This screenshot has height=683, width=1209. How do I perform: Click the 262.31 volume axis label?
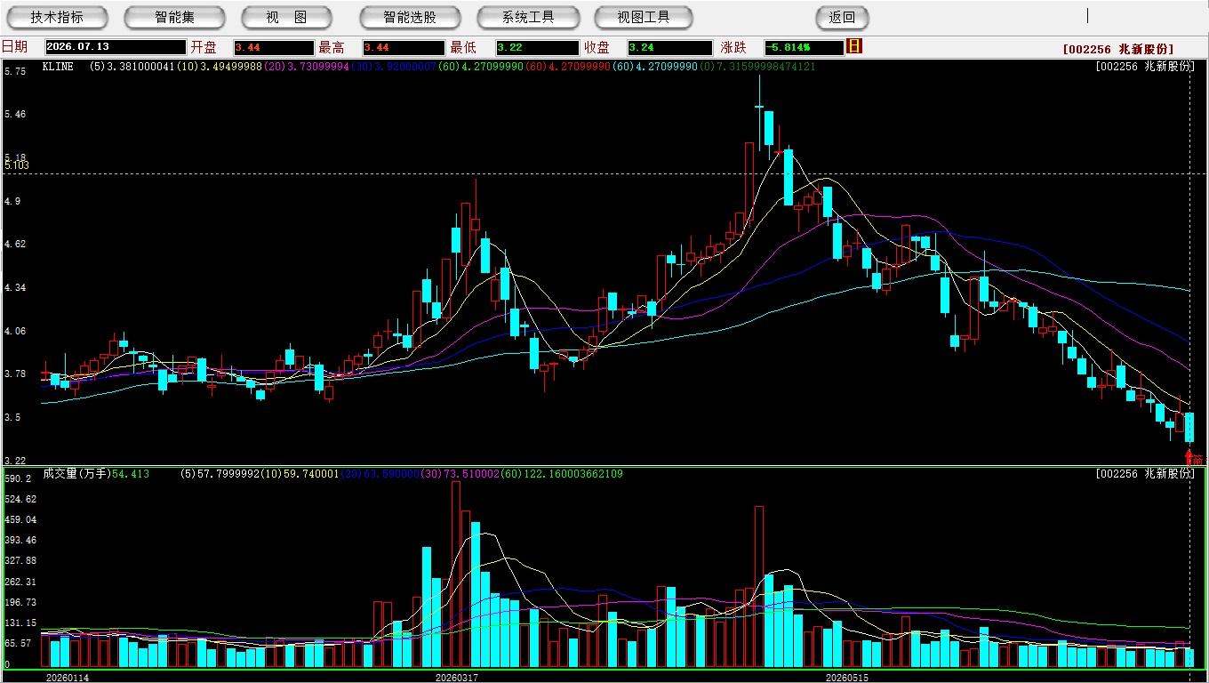[20, 582]
